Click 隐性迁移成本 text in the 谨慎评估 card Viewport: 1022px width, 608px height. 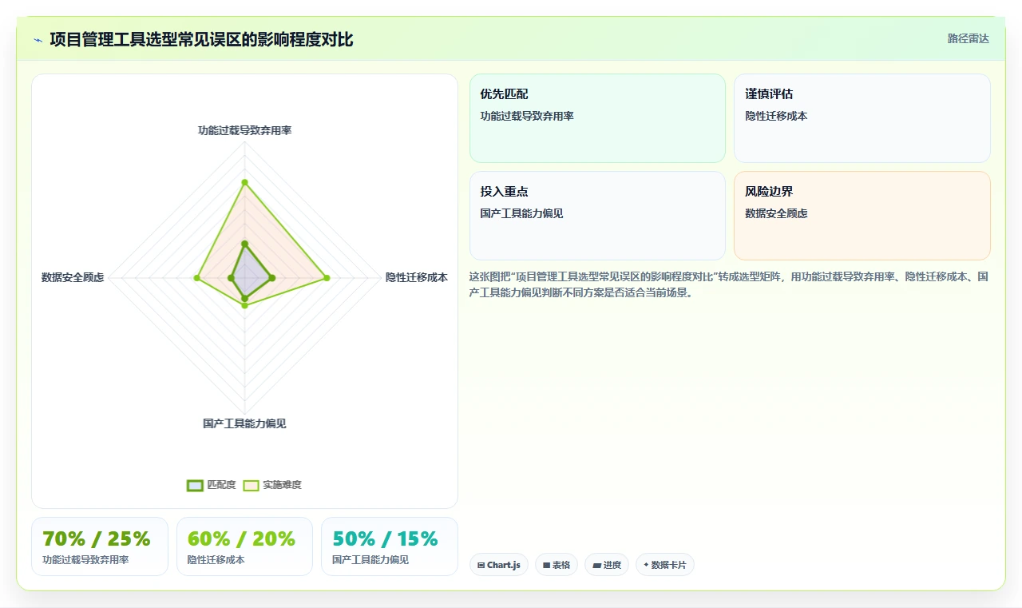776,116
